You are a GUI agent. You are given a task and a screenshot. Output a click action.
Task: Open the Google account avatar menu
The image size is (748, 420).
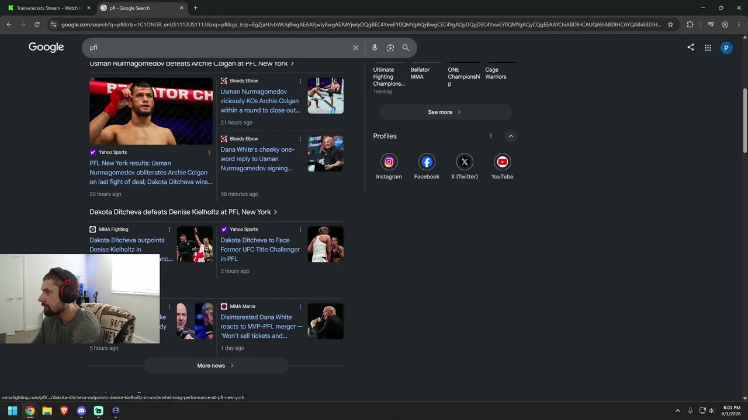point(726,48)
